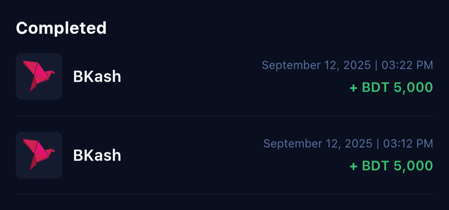The width and height of the screenshot is (449, 210).
Task: Click the BKash bird icon for 03:22 PM transaction
Action: (39, 76)
